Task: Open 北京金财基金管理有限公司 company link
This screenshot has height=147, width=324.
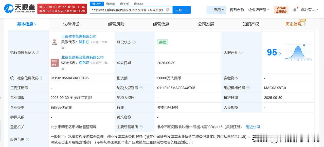Action: click(82, 57)
